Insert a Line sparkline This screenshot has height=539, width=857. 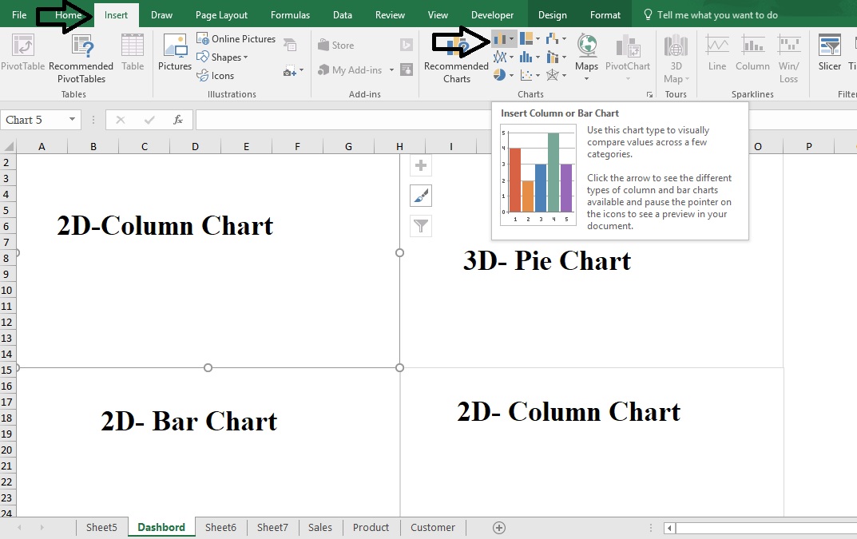click(717, 53)
